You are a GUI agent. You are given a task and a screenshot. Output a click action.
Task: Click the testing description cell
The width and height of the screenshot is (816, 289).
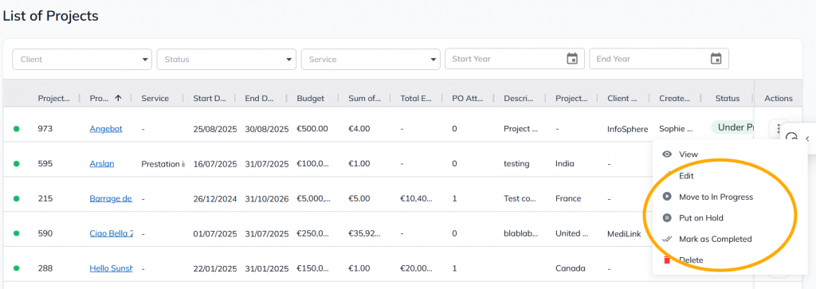516,164
